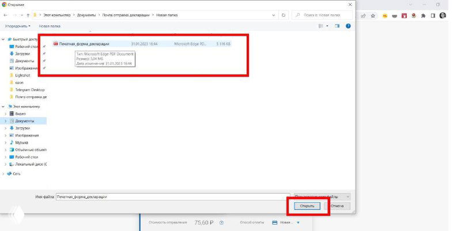Go up one folder level
This screenshot has height=231, width=461.
point(28,15)
